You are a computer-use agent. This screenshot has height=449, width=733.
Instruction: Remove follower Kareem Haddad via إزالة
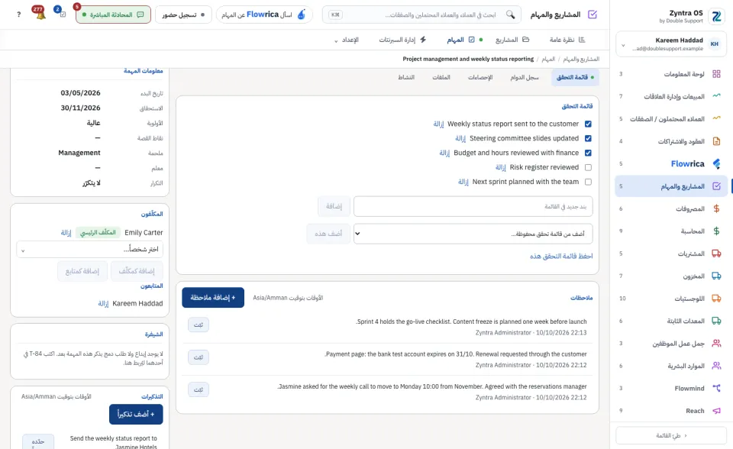pos(103,304)
